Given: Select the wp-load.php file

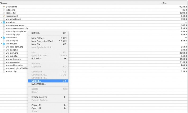Looking at the screenshot, I should point(12,50).
